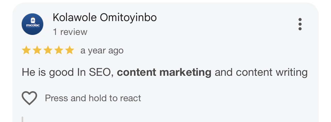
Task: Click "content writing" in the review
Action: coord(272,72)
